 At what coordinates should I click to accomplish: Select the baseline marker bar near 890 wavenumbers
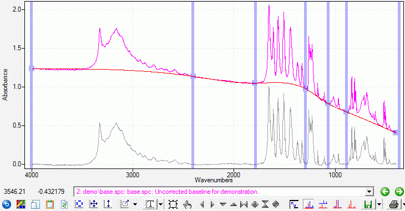pos(346,85)
